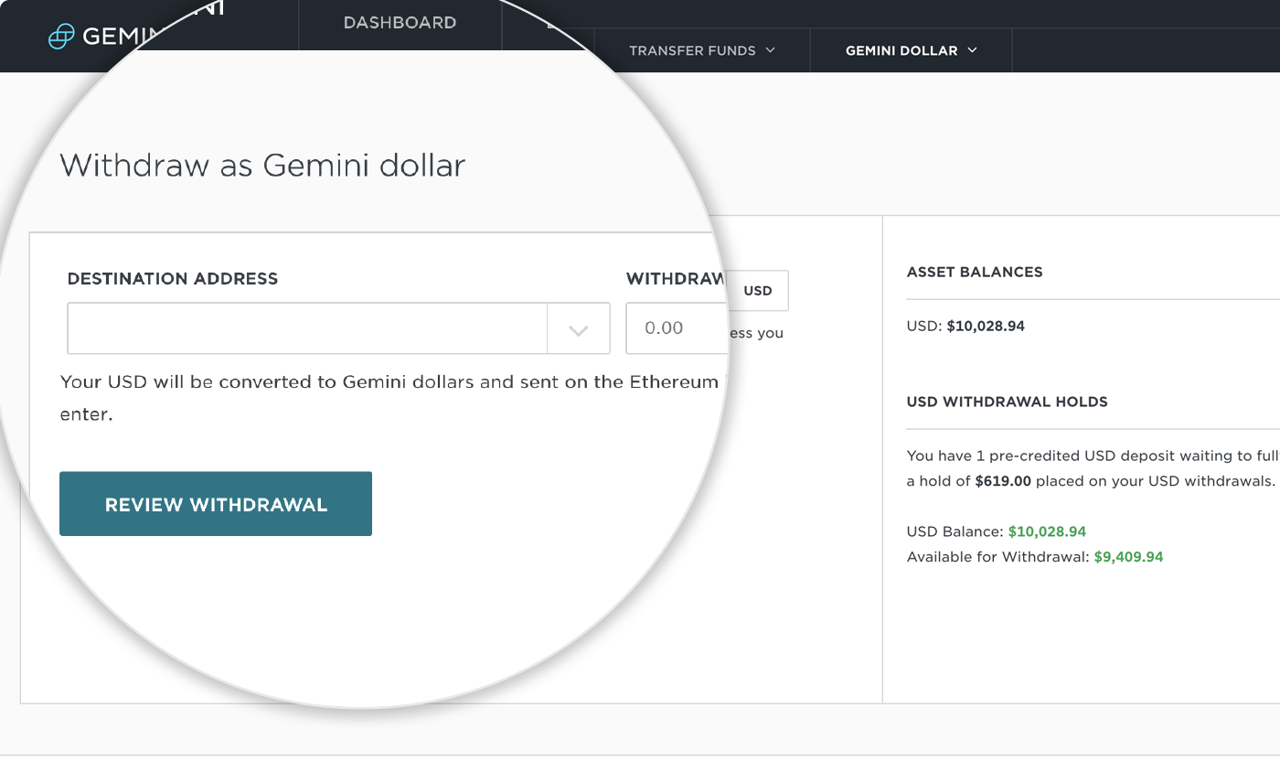Open the GEMINI DOLLAR currency dropdown
The height and width of the screenshot is (783, 1280).
click(x=910, y=50)
